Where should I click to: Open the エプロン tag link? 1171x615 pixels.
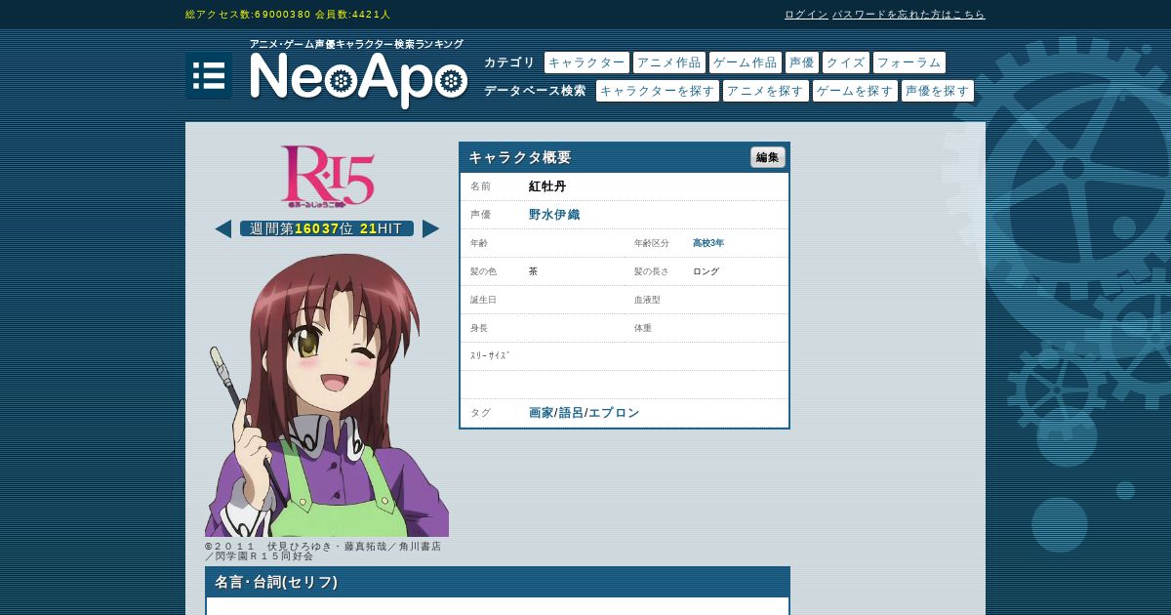[614, 413]
